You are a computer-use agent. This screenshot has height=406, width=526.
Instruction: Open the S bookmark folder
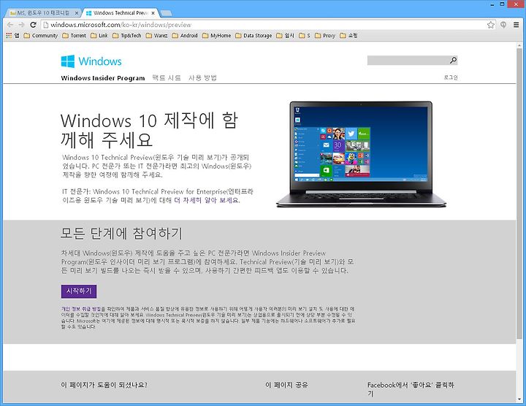click(305, 36)
